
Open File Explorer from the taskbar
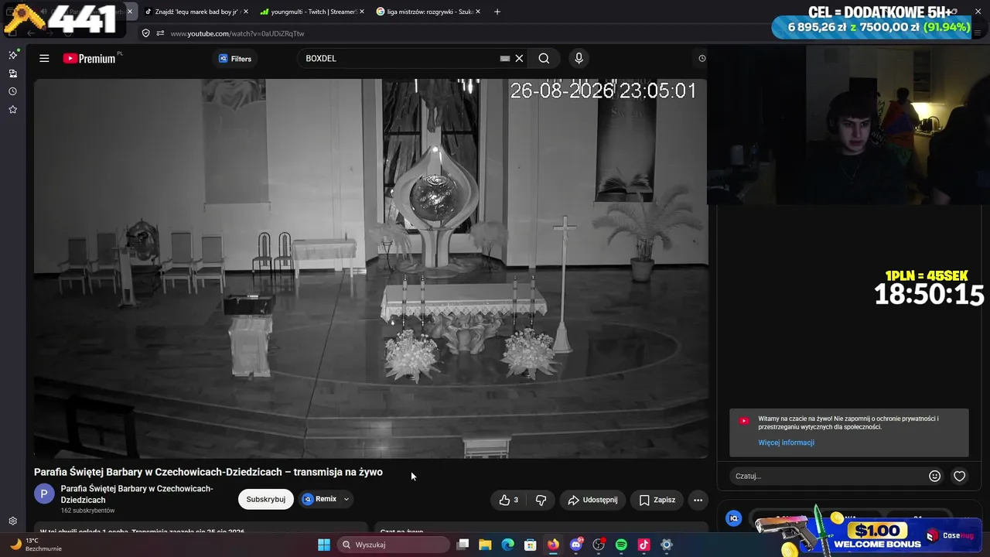pos(485,545)
